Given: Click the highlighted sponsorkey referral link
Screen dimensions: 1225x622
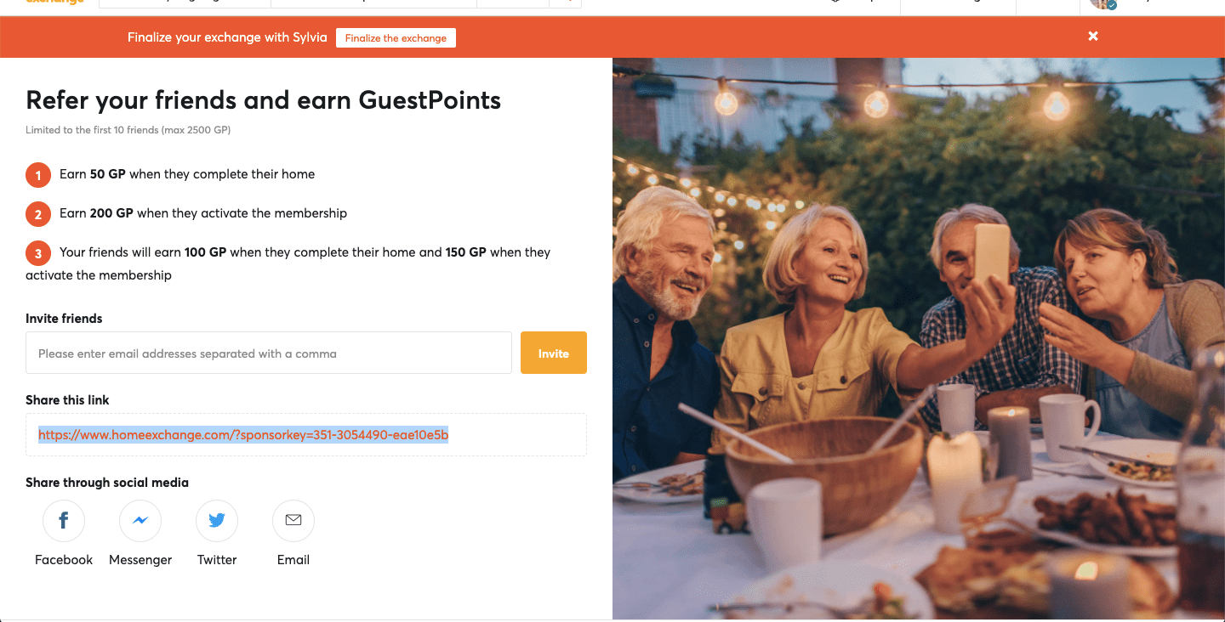Looking at the screenshot, I should tap(243, 435).
